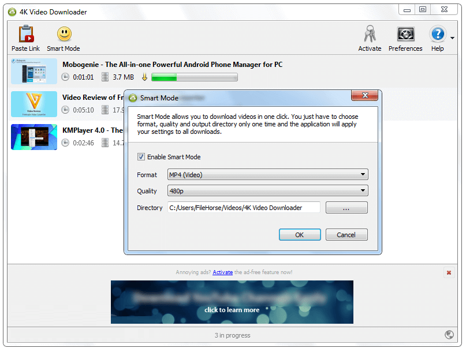Viewport: 466px width, 352px height.
Task: Dismiss the ad with the red X icon
Action: tap(449, 272)
